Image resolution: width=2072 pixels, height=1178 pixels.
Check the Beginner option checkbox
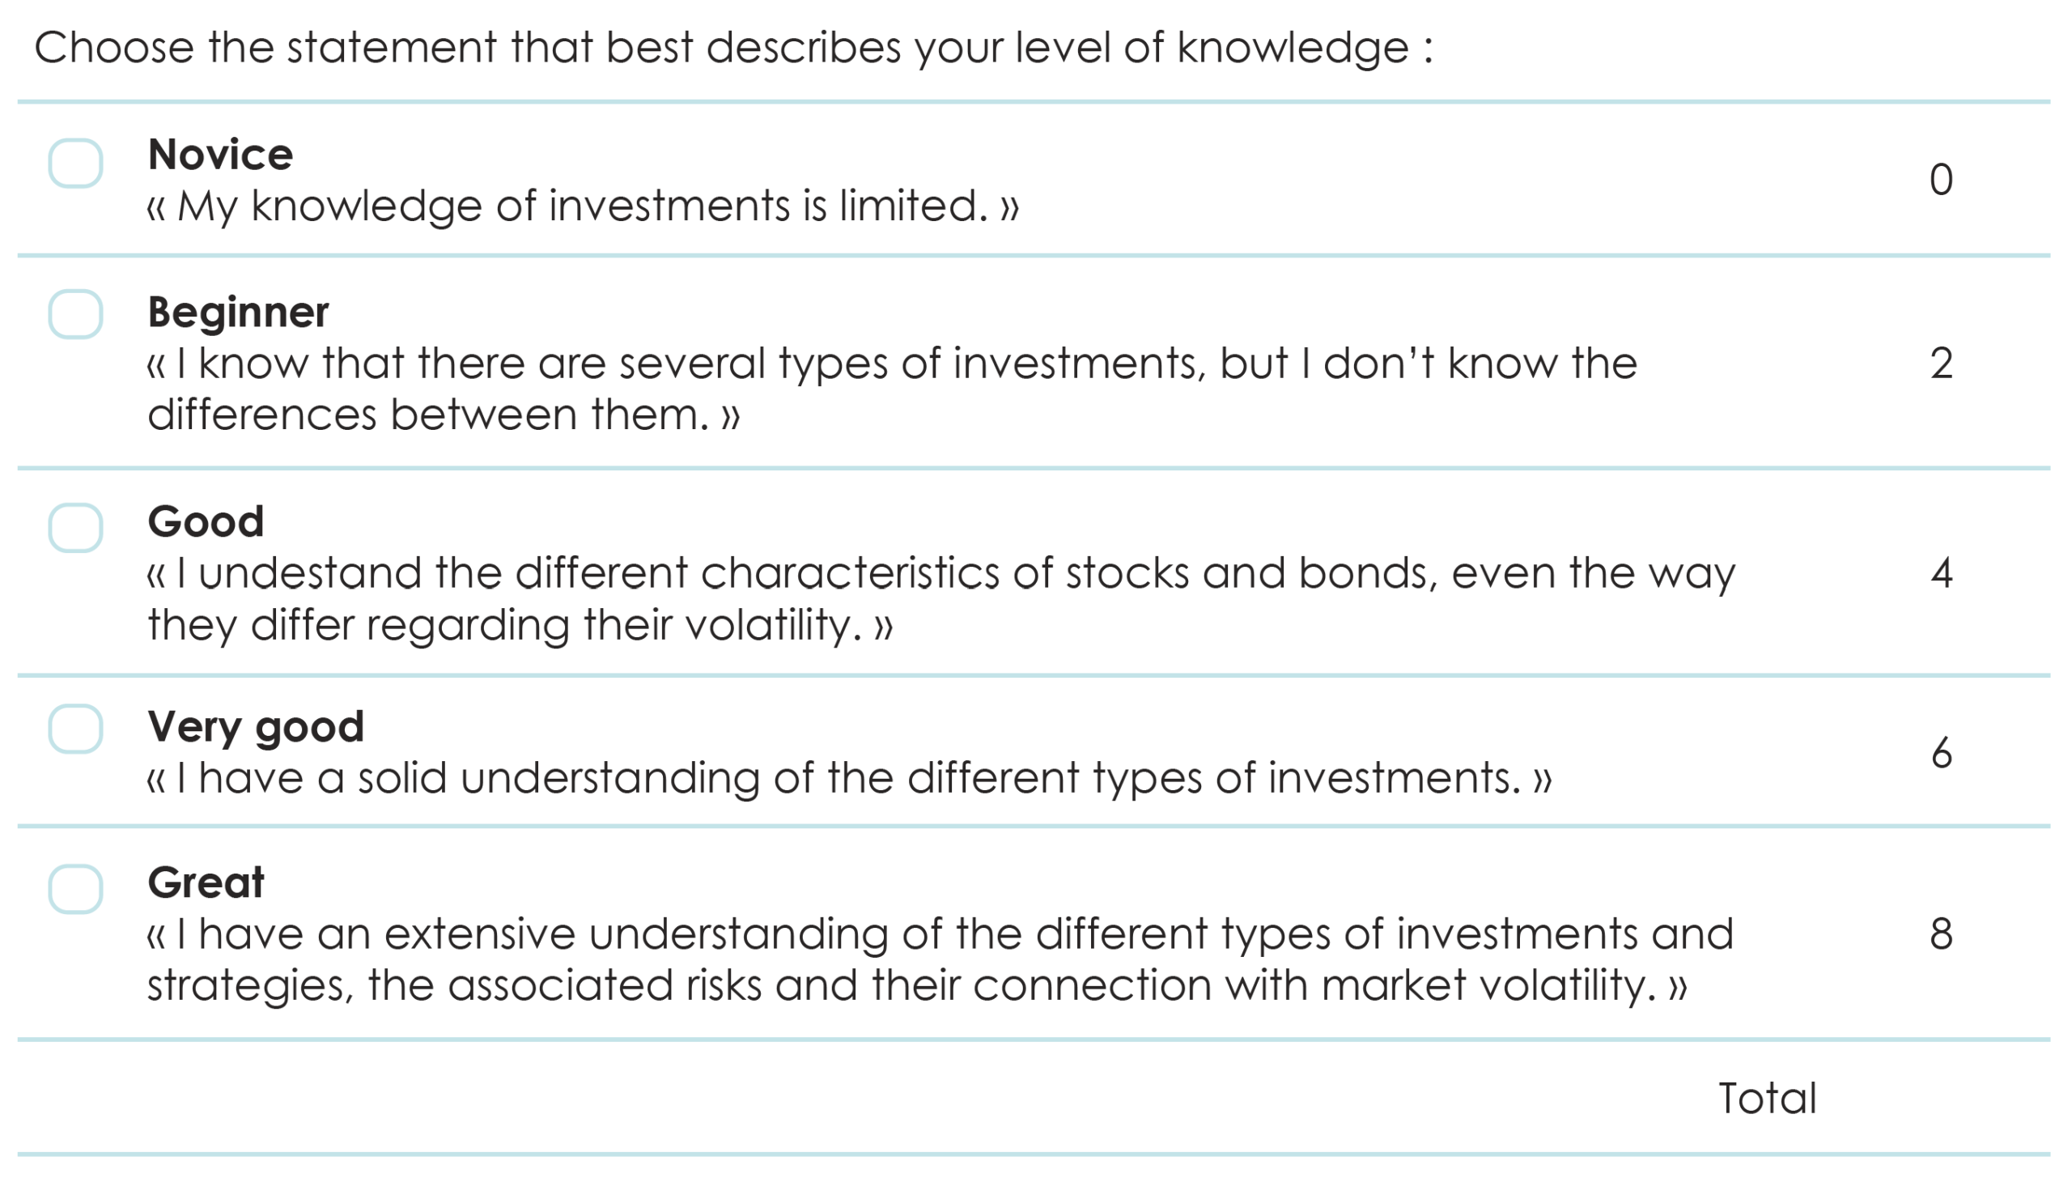click(x=75, y=313)
